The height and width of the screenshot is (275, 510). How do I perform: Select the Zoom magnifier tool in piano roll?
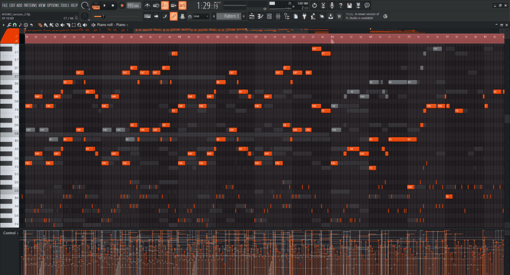(x=79, y=25)
